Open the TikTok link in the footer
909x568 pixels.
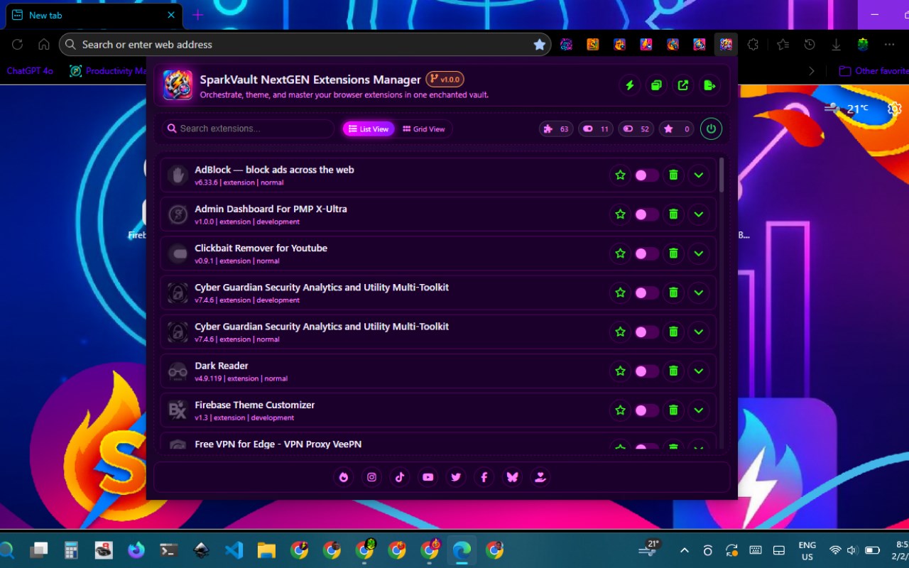400,477
